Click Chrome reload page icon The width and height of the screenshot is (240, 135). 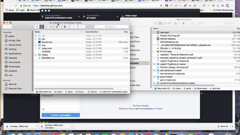pos(16,6)
